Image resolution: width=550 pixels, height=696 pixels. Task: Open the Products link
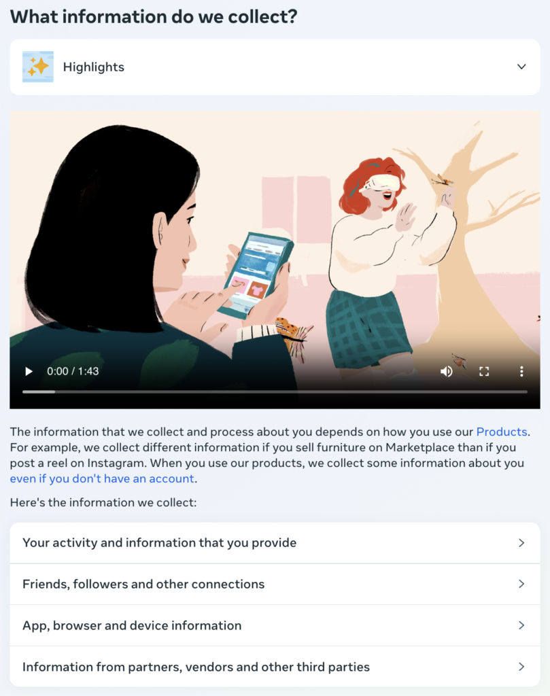pyautogui.click(x=502, y=432)
